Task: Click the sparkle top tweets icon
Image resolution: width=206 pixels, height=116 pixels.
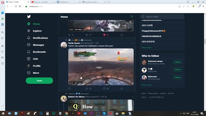Action: pos(132,16)
